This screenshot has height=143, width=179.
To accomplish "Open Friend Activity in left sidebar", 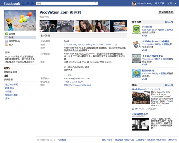I will point(14,41).
